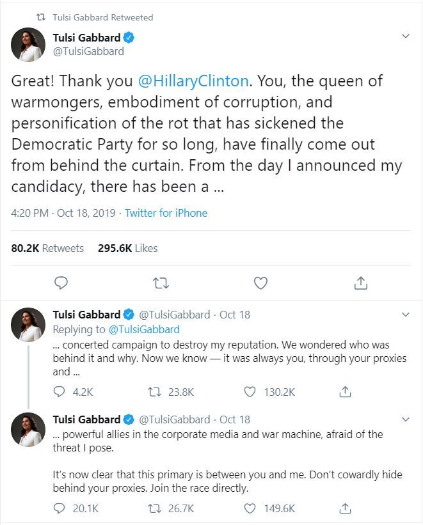
Task: Open the dropdown on the 'concerted campaign' tweet
Action: coord(405,315)
